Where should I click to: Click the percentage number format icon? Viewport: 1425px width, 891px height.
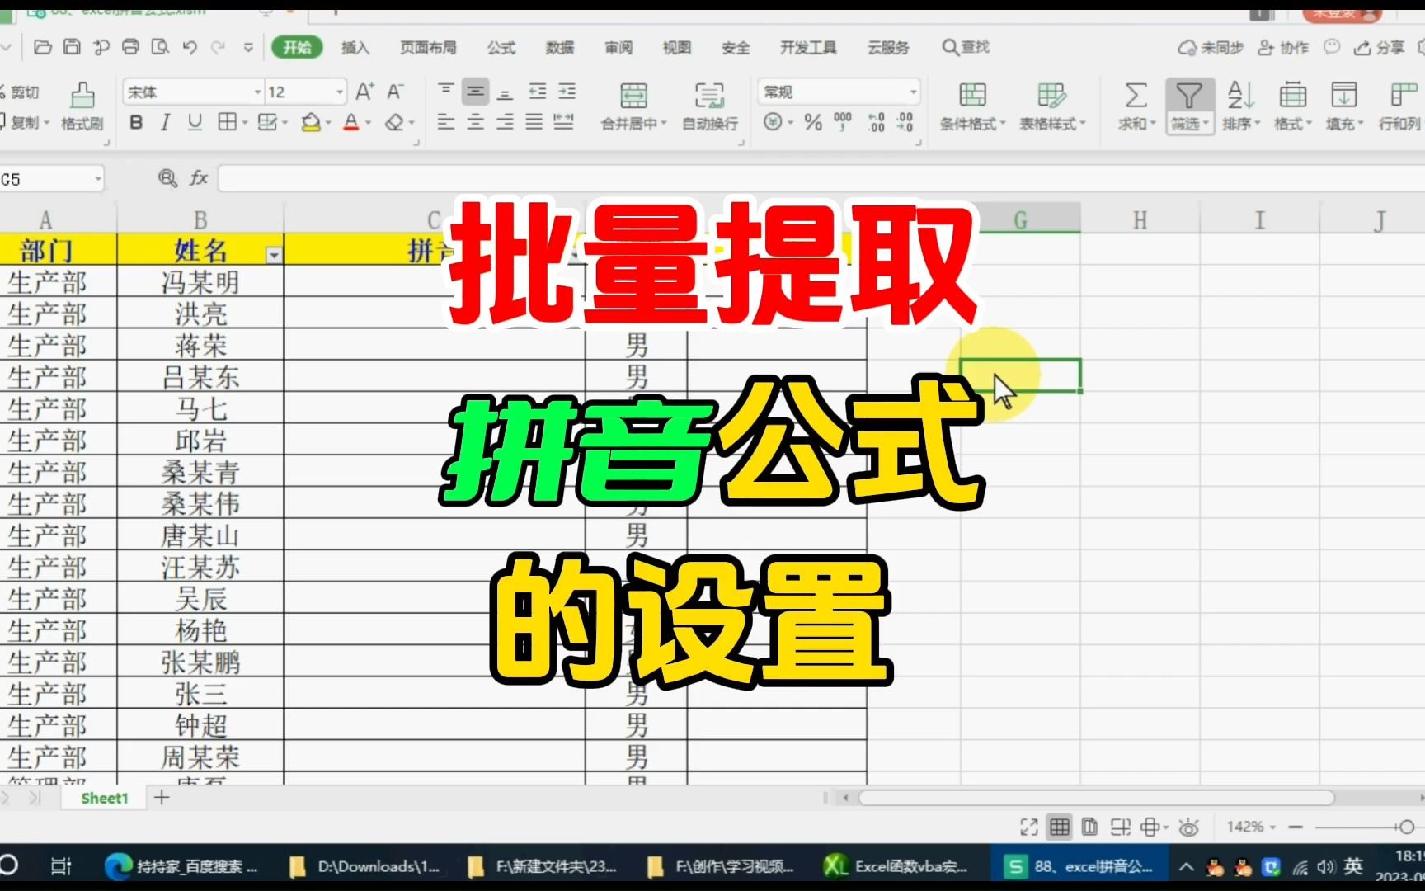pyautogui.click(x=812, y=121)
